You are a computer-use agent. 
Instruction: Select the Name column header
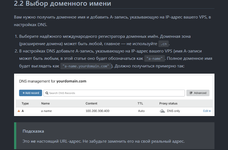(45, 104)
